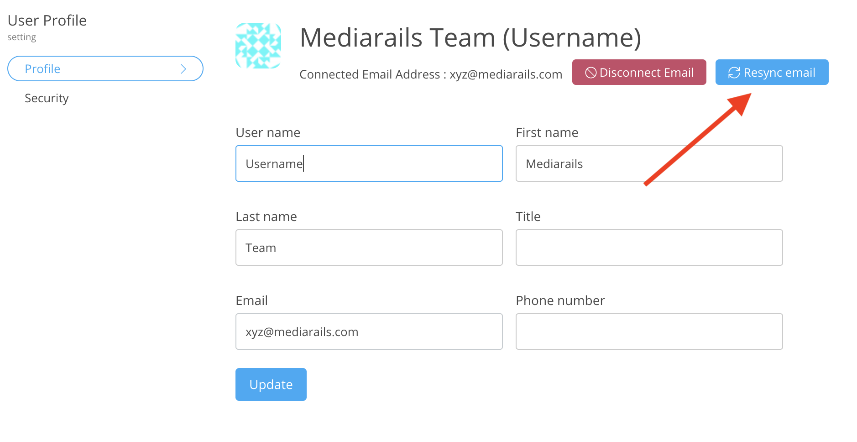Viewport: 857px width, 442px height.
Task: Click the Phone number field label
Action: (560, 300)
